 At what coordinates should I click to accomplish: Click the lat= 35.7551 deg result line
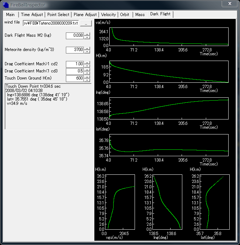coord(37,99)
